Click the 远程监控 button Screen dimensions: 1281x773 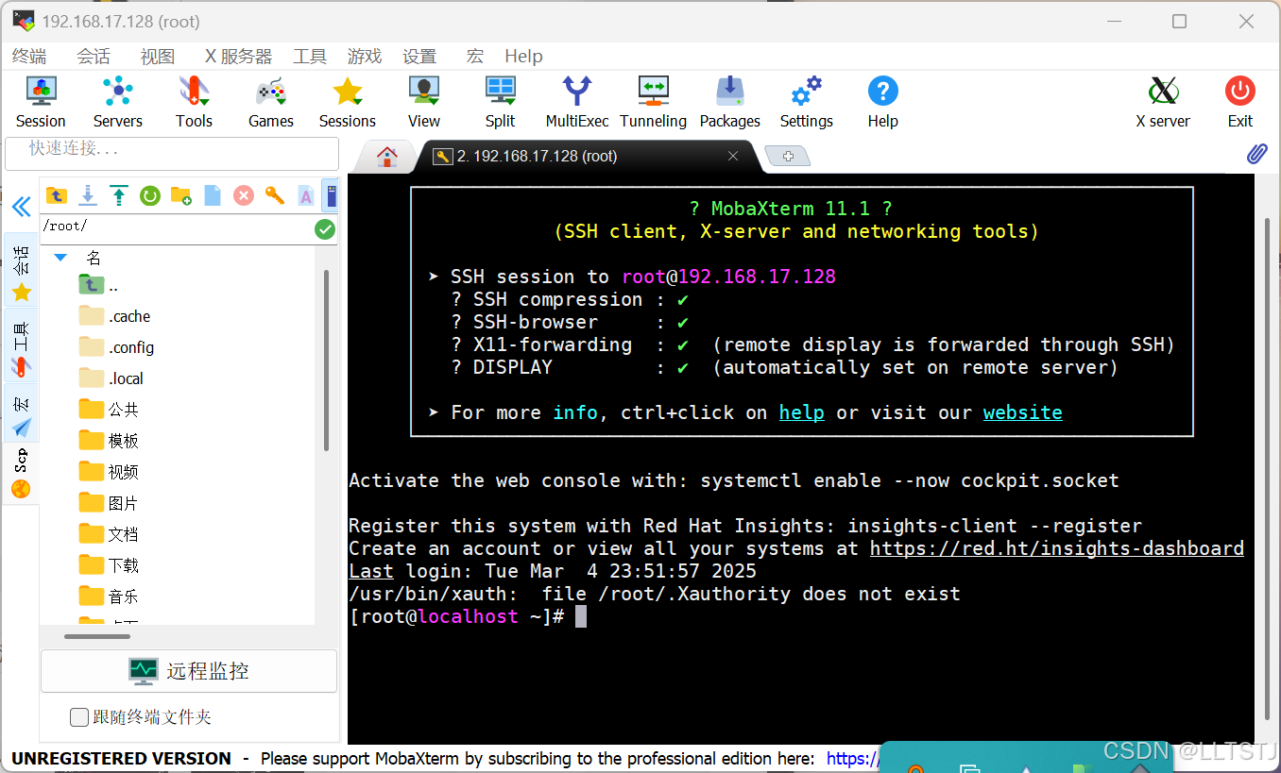point(189,671)
